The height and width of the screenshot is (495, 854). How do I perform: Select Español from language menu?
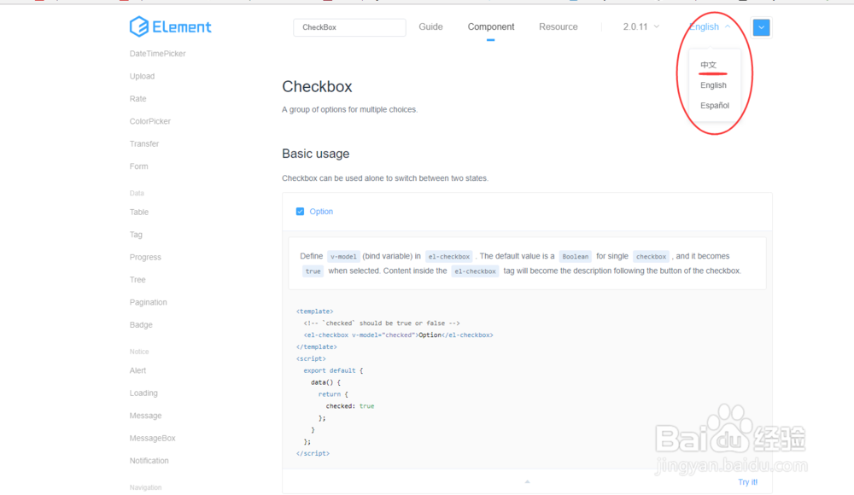click(715, 105)
